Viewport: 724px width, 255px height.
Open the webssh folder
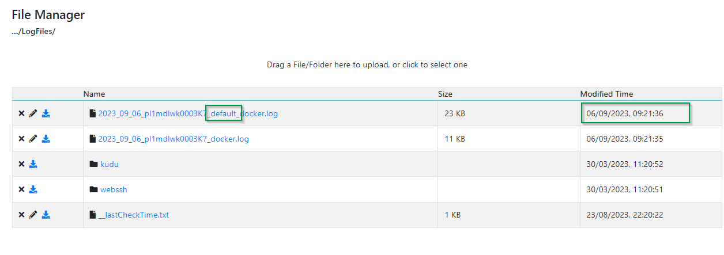114,189
